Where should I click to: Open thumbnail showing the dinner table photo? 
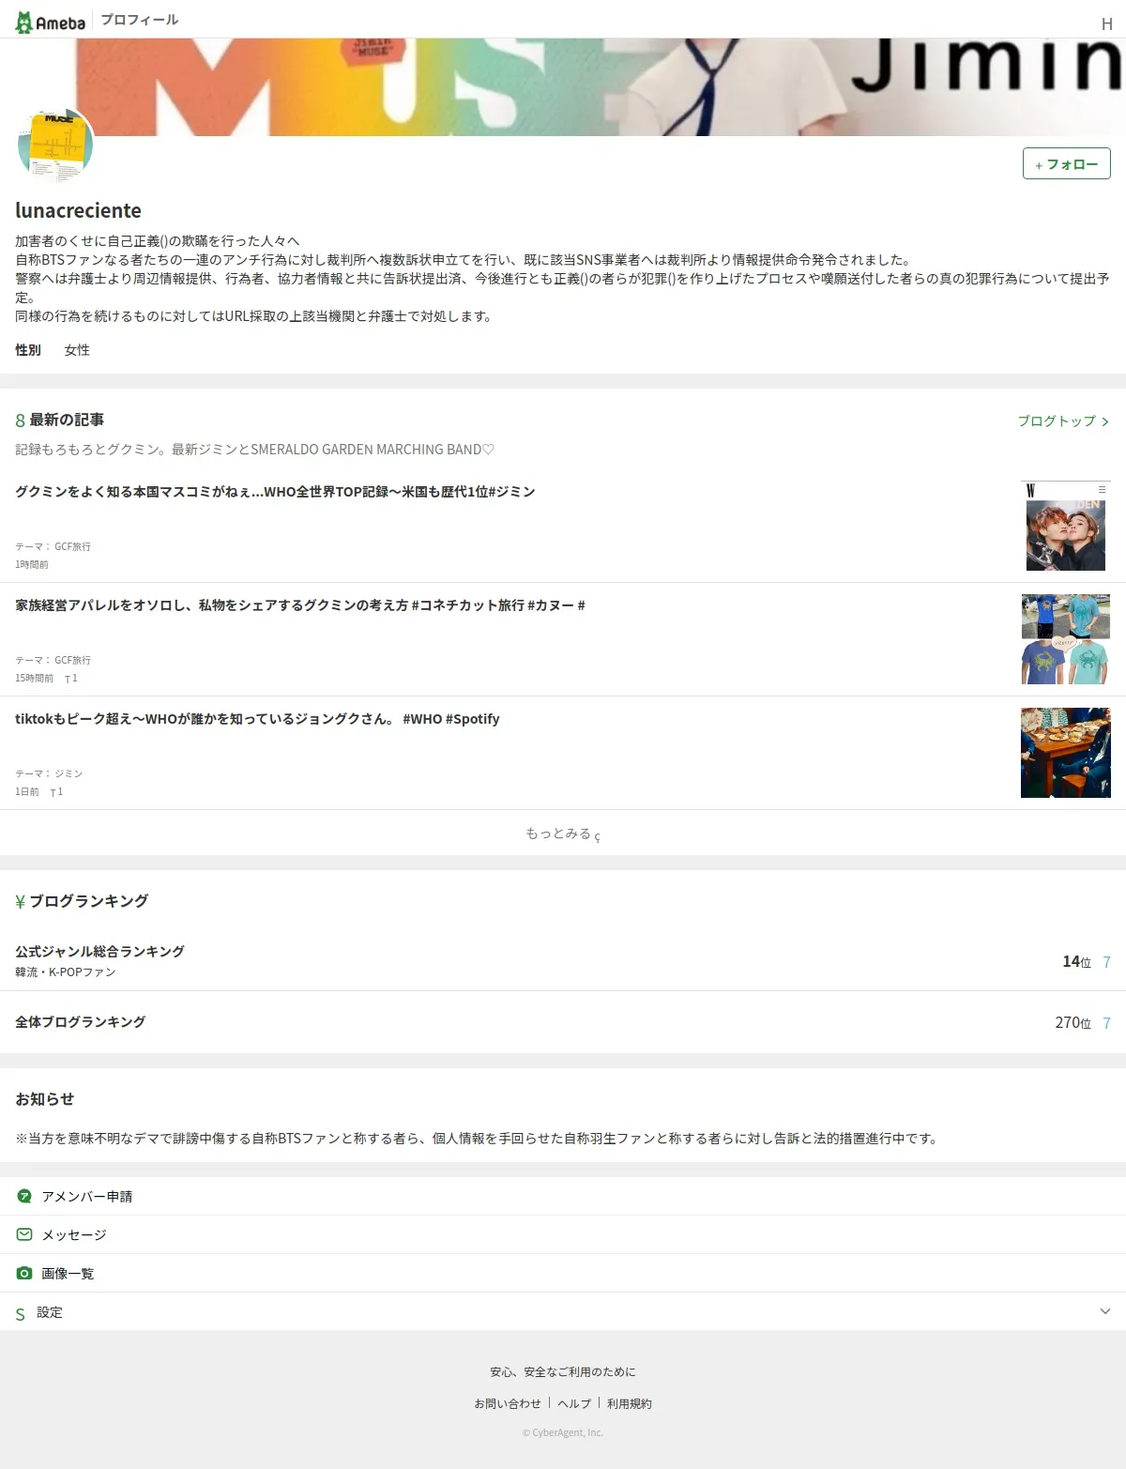point(1066,753)
